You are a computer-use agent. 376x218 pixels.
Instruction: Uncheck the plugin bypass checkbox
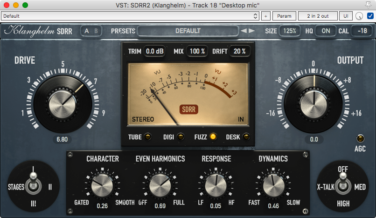point(370,16)
